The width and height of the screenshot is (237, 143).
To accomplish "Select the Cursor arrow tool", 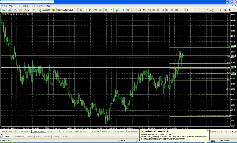I will click(187, 10).
